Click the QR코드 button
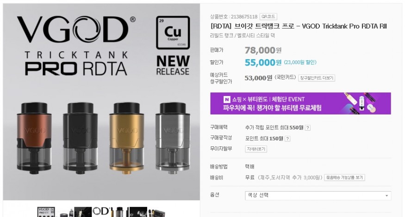 tap(268, 17)
